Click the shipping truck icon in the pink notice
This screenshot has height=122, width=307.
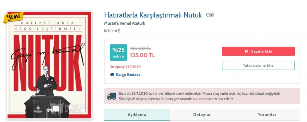(x=112, y=96)
